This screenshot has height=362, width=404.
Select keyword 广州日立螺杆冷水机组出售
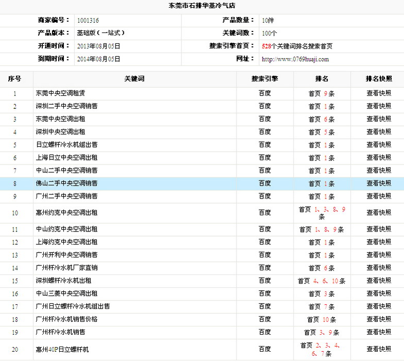pos(73,306)
